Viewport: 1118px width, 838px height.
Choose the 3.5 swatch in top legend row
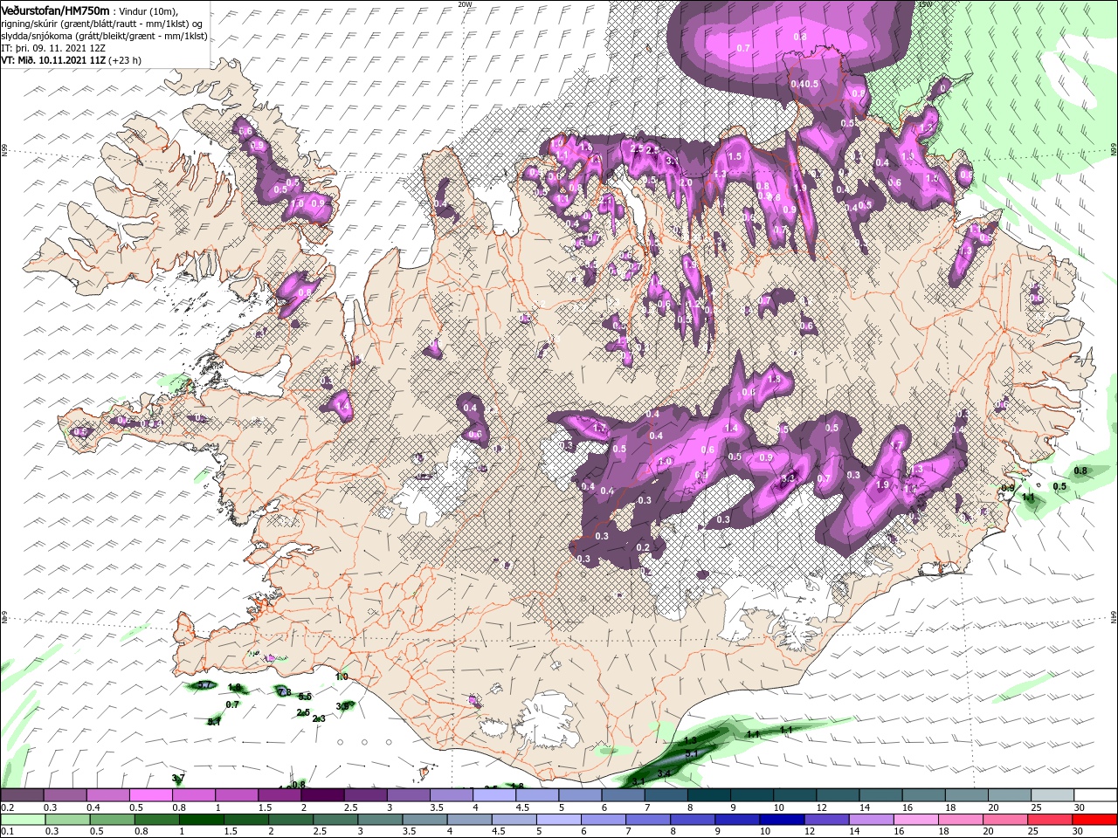coord(451,795)
